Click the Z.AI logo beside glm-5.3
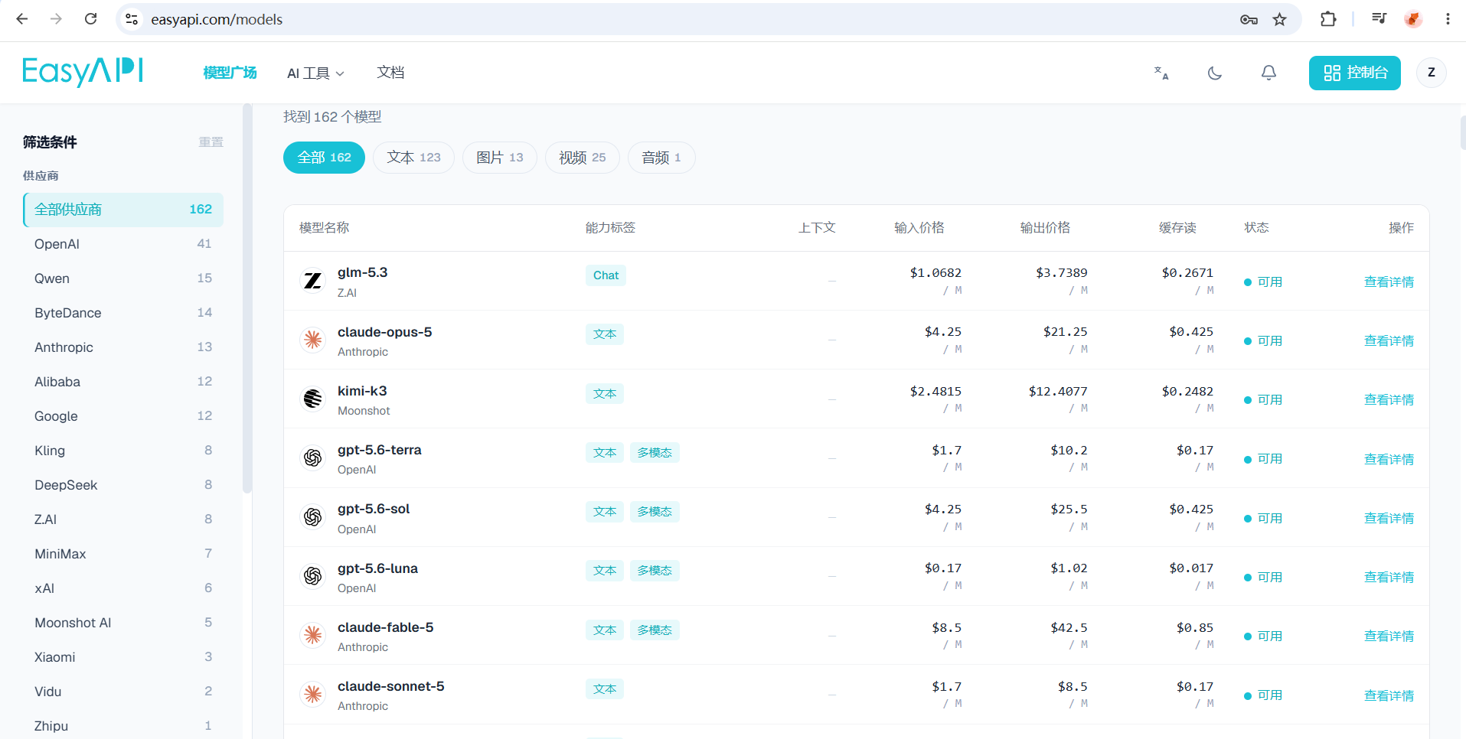This screenshot has height=739, width=1466. 312,281
